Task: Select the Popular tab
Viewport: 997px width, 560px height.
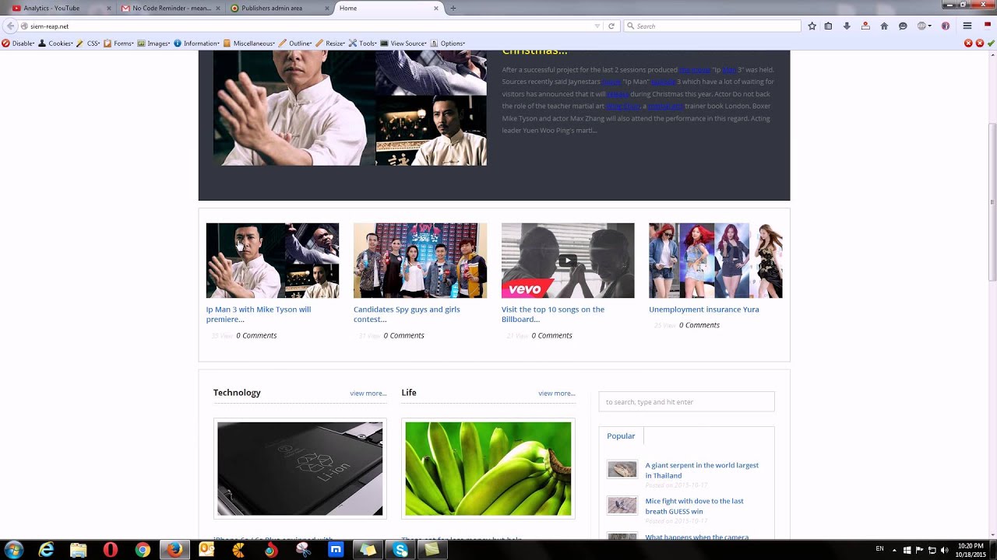Action: click(x=621, y=436)
